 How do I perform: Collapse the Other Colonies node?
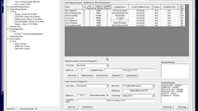(8, 39)
